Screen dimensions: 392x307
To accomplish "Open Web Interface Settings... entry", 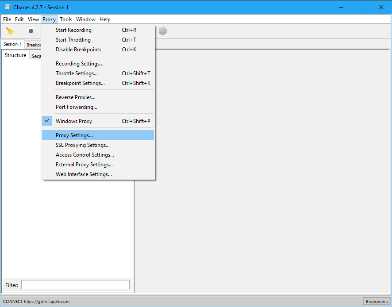I will [98, 174].
